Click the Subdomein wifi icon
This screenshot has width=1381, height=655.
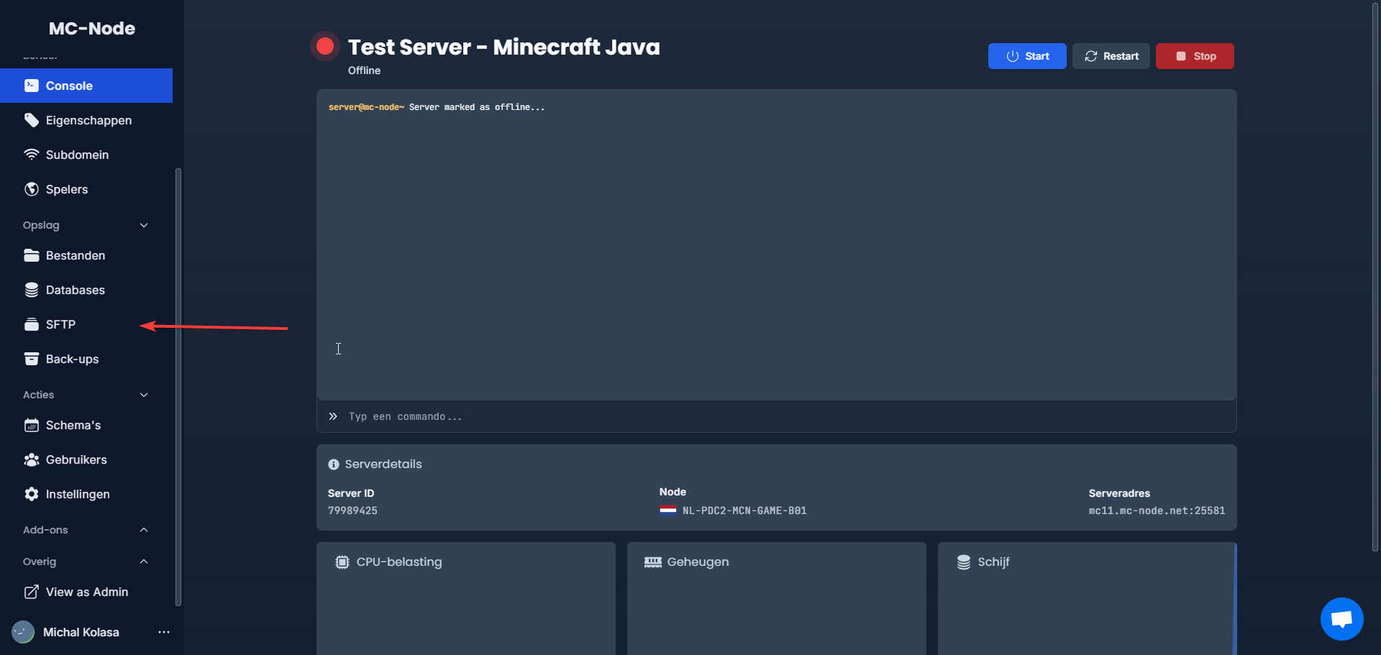(32, 155)
